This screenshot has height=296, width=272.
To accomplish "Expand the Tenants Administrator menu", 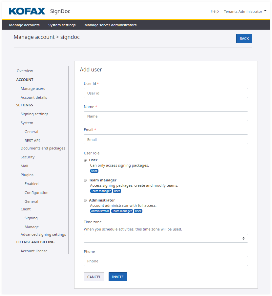I will pos(245,12).
